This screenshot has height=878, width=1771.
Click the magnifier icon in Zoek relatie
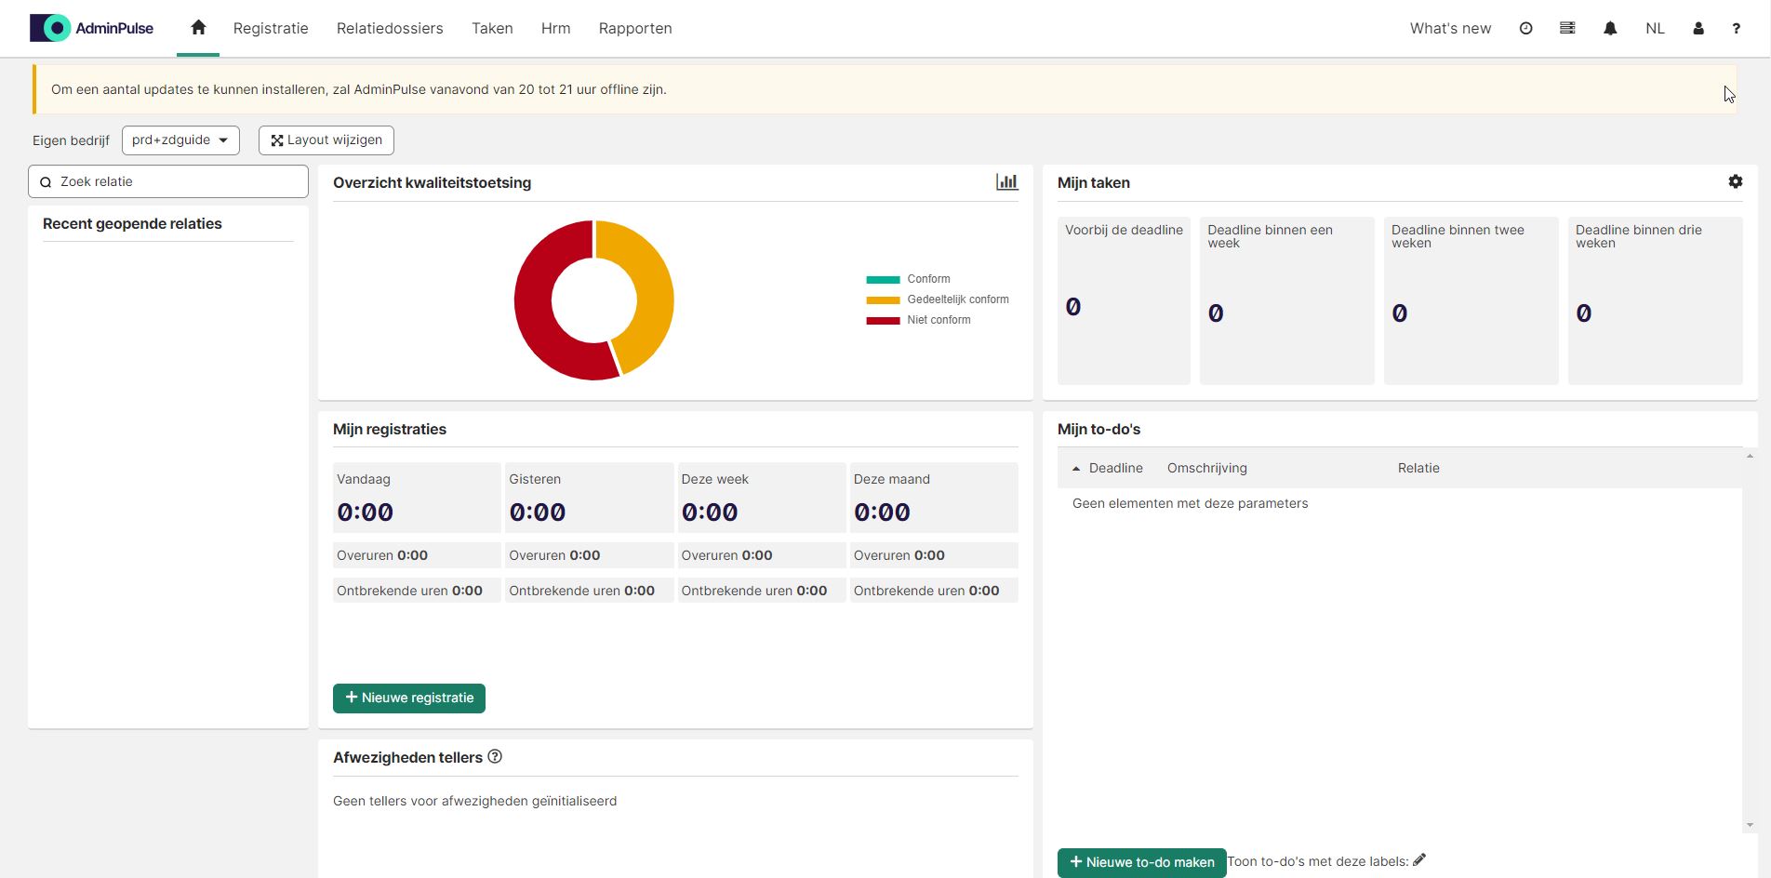point(46,182)
